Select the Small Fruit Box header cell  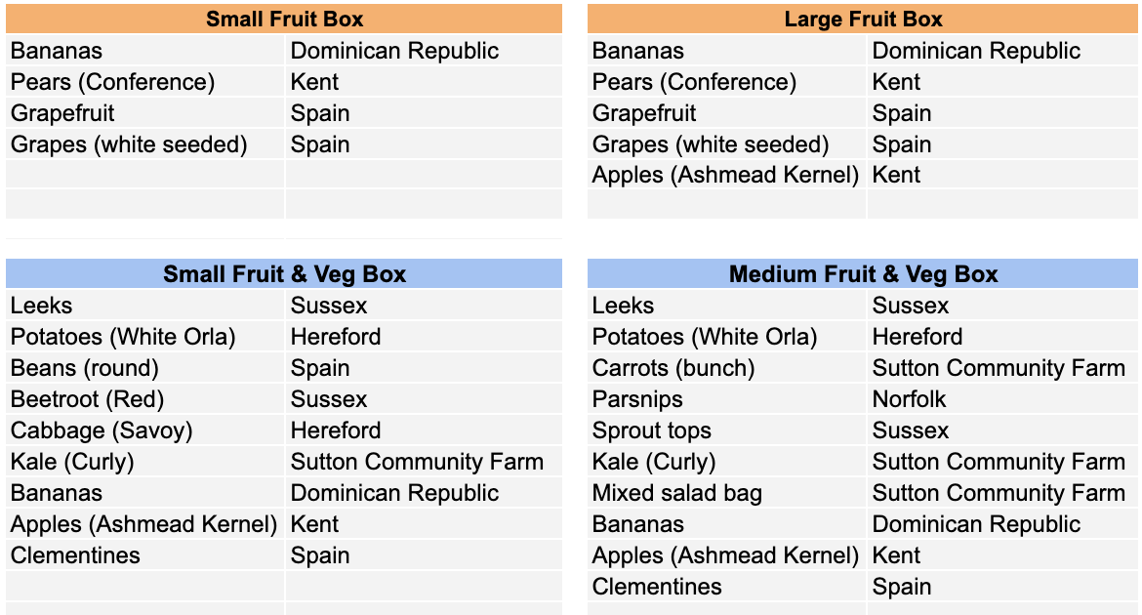coord(284,19)
